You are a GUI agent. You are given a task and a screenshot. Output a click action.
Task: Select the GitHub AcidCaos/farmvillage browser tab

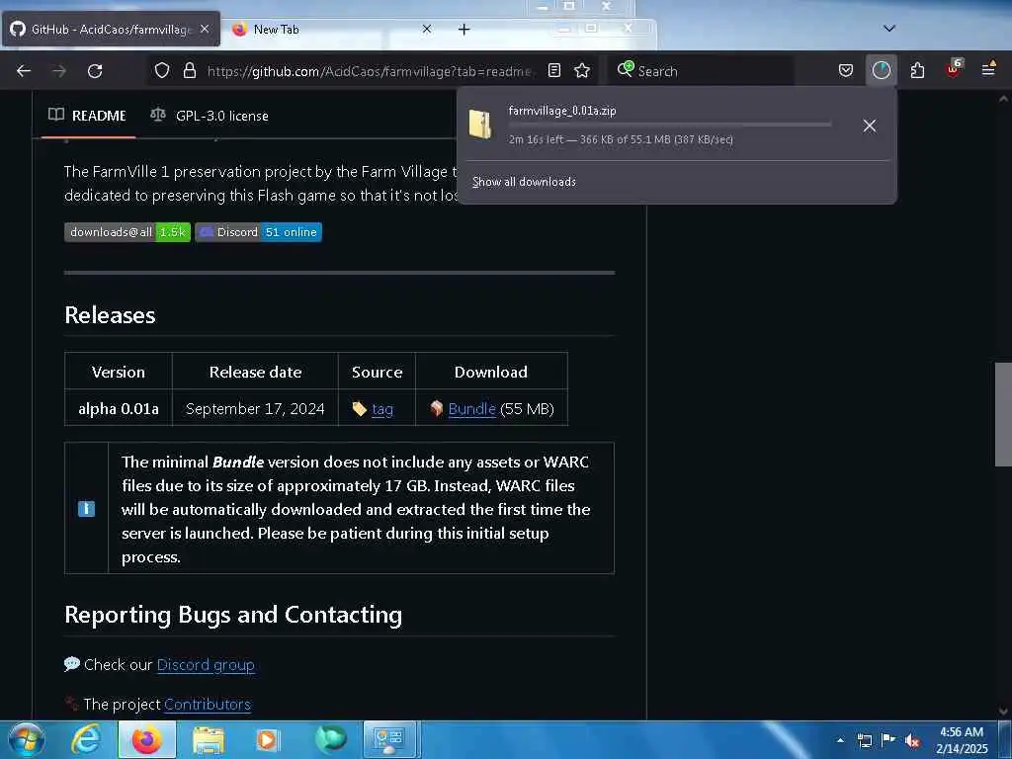(x=111, y=29)
